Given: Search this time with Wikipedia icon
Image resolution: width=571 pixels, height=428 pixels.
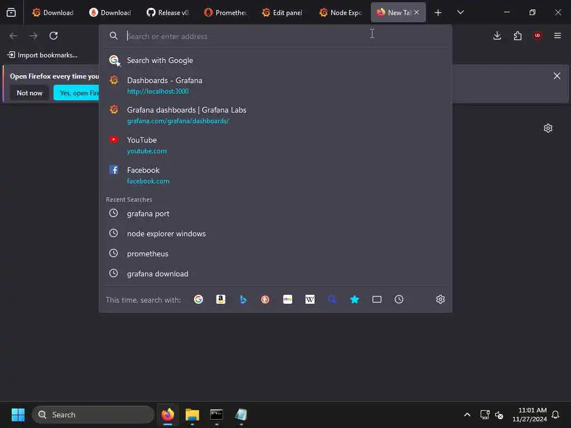Looking at the screenshot, I should (310, 299).
